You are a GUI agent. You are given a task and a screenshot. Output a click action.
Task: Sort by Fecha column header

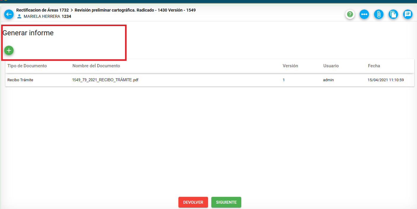point(374,66)
